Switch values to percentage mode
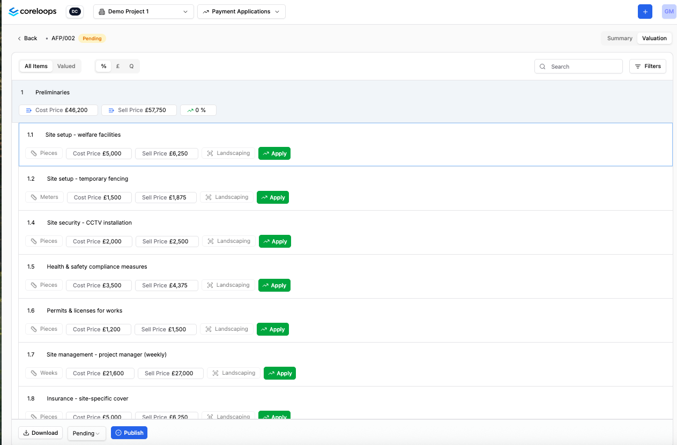Image resolution: width=677 pixels, height=445 pixels. [x=103, y=66]
